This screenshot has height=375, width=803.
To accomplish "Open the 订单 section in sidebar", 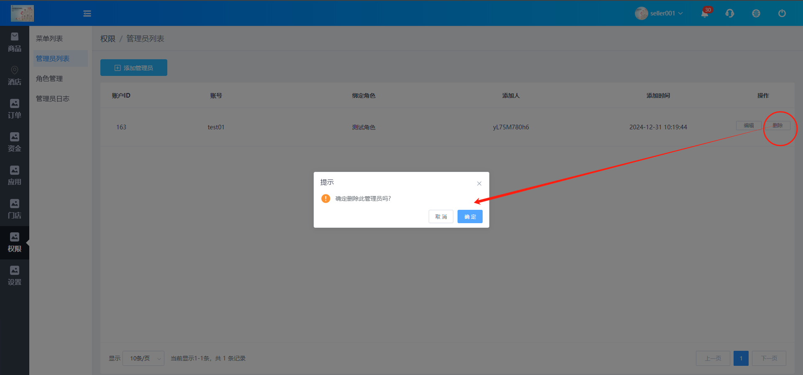I will [x=15, y=109].
